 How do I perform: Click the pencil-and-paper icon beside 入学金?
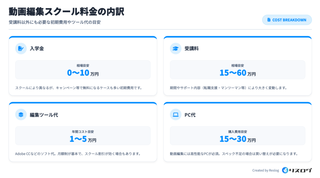tap(21, 48)
